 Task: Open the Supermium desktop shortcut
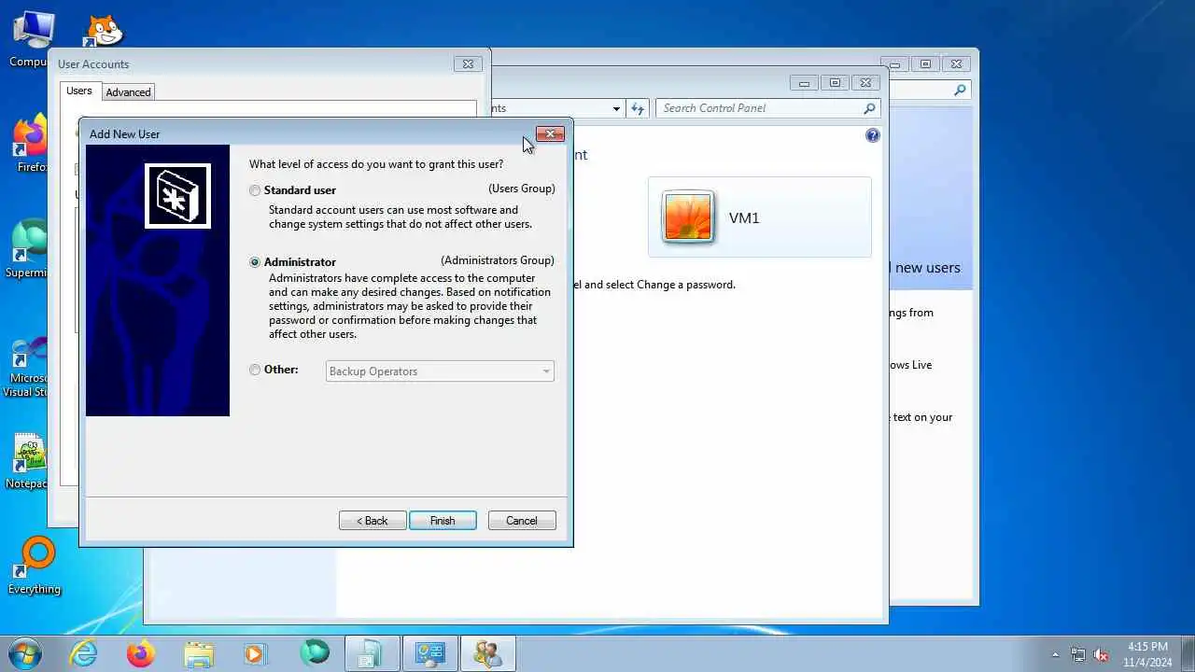[x=31, y=249]
